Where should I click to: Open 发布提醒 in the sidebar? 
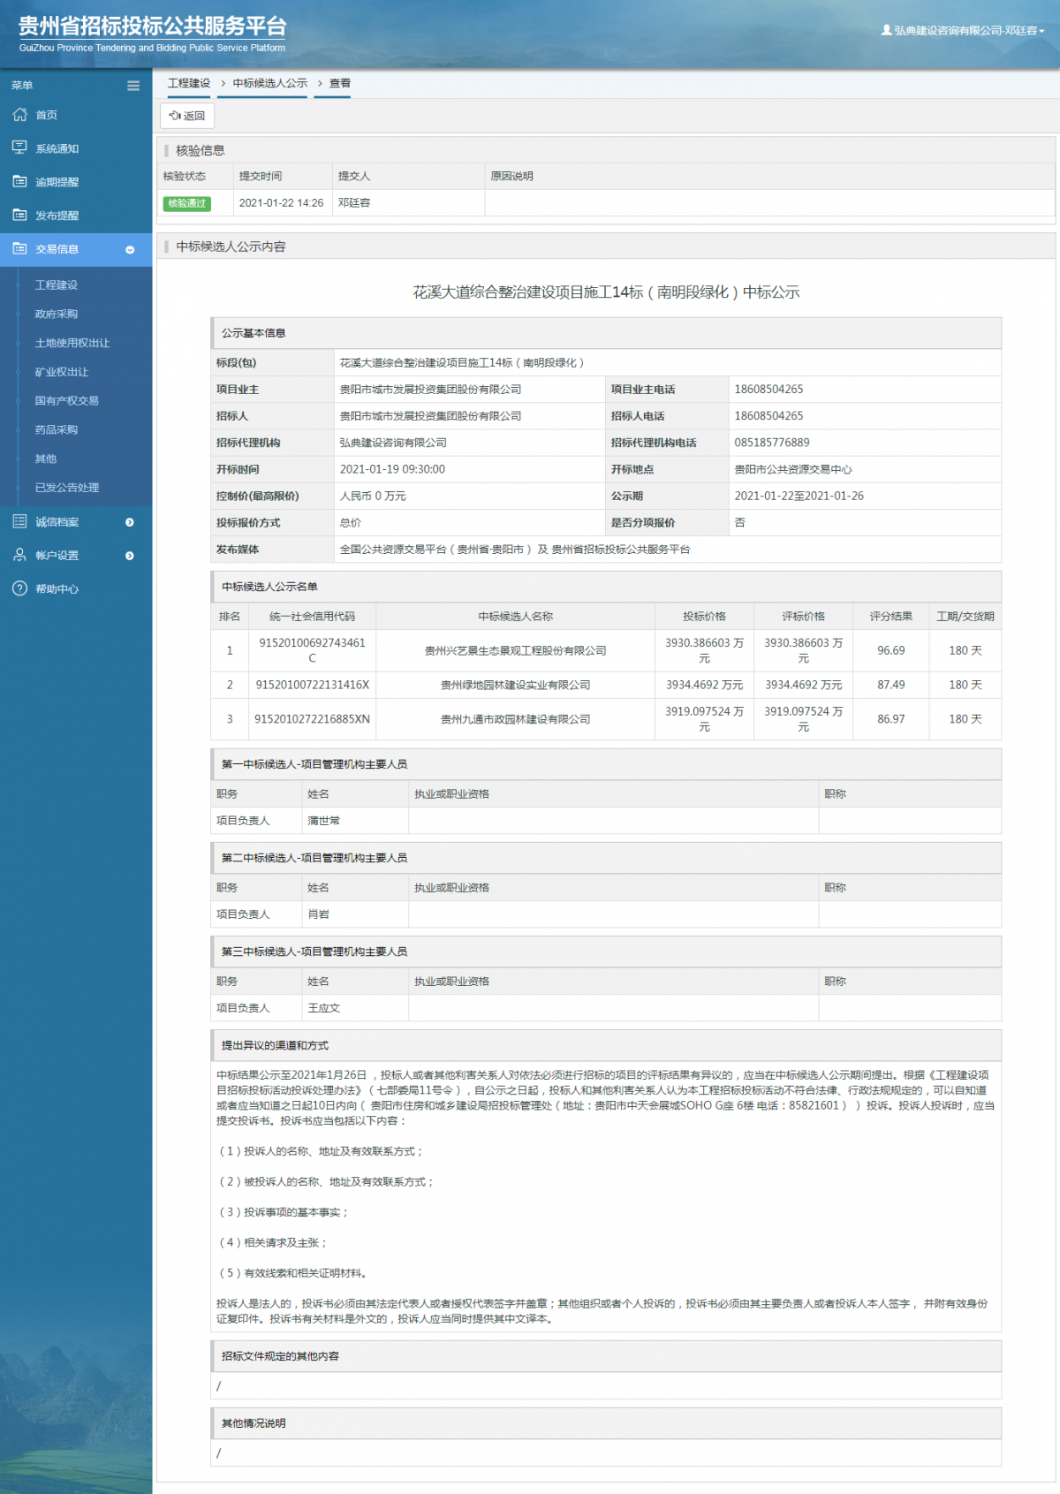point(57,216)
